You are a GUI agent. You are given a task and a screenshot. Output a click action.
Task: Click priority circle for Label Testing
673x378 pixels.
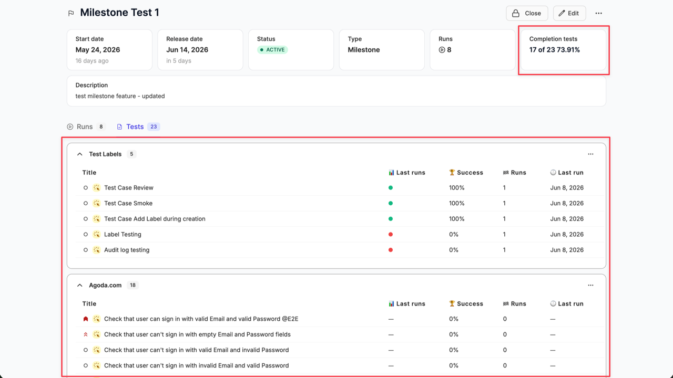point(86,235)
